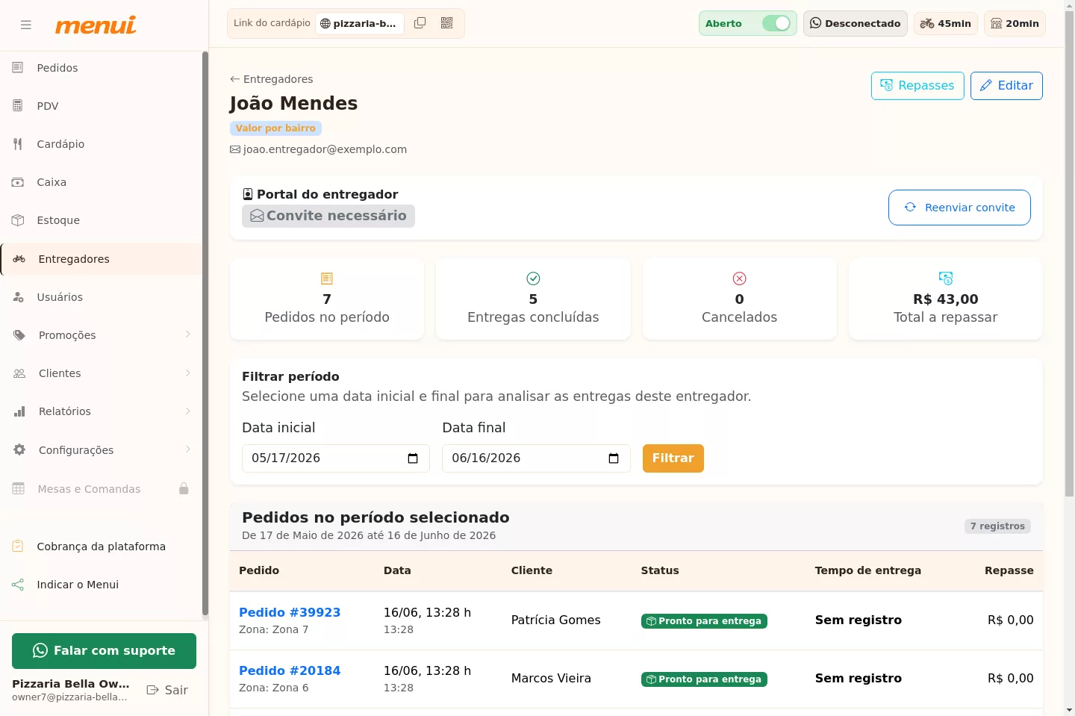1075x716 pixels.
Task: Open calendar picker for Data final
Action: [x=614, y=458]
